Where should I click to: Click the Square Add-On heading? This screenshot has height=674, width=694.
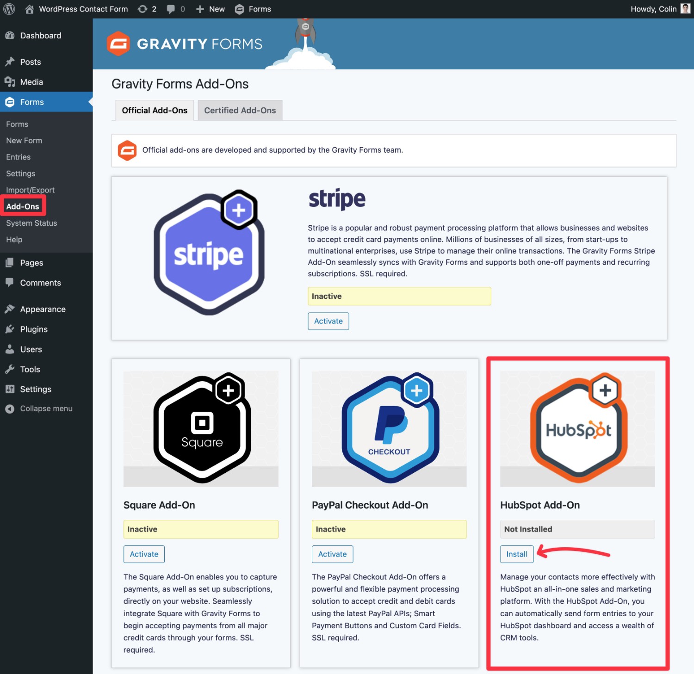pos(159,505)
